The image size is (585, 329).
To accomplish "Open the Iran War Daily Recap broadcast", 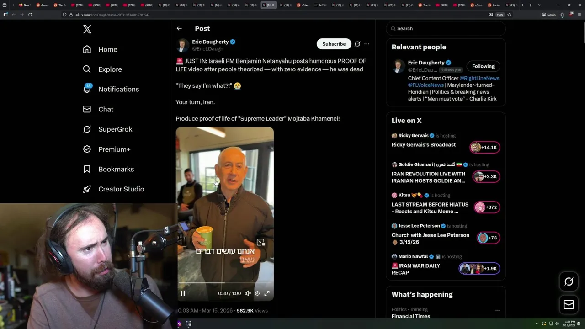I will (x=416, y=269).
